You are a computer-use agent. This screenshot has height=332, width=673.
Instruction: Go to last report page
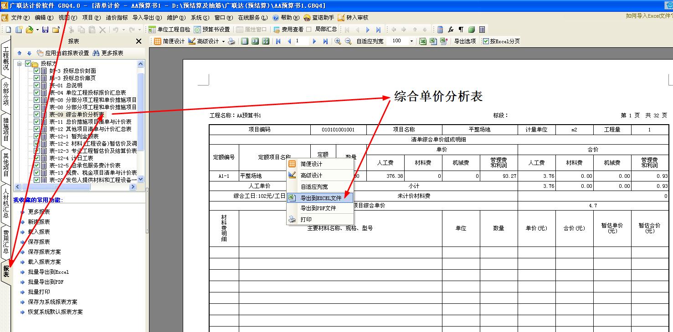pyautogui.click(x=325, y=41)
